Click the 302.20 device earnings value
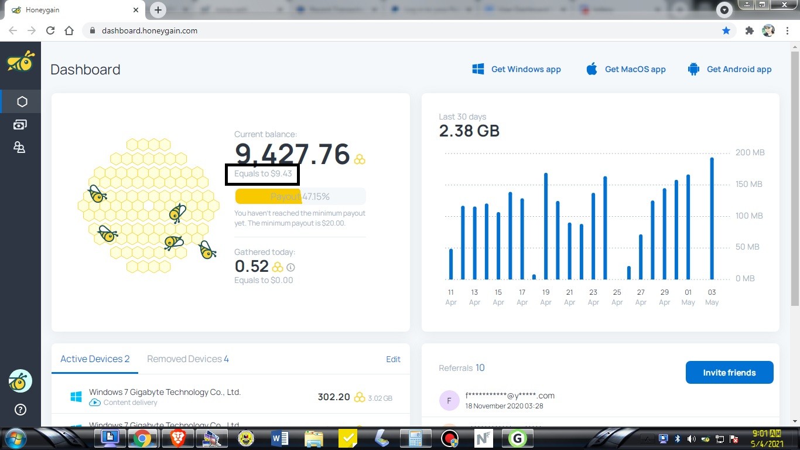Image resolution: width=800 pixels, height=450 pixels. tap(334, 397)
